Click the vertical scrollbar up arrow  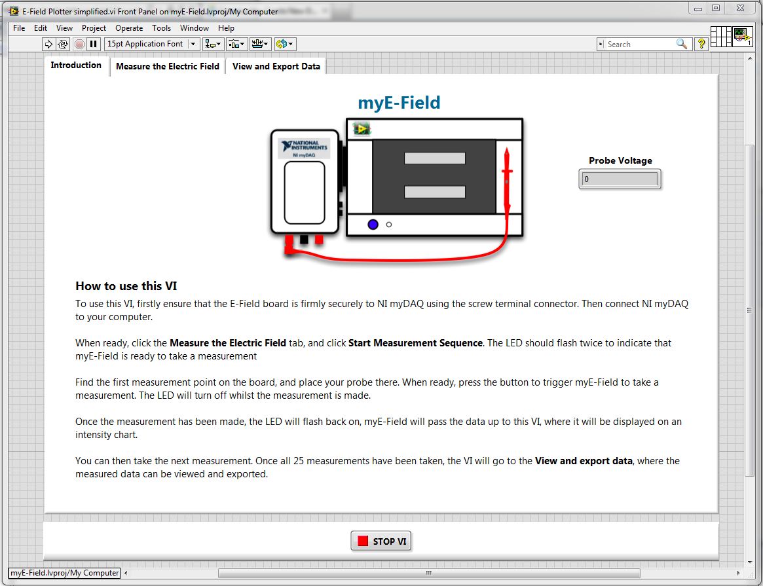click(x=750, y=58)
